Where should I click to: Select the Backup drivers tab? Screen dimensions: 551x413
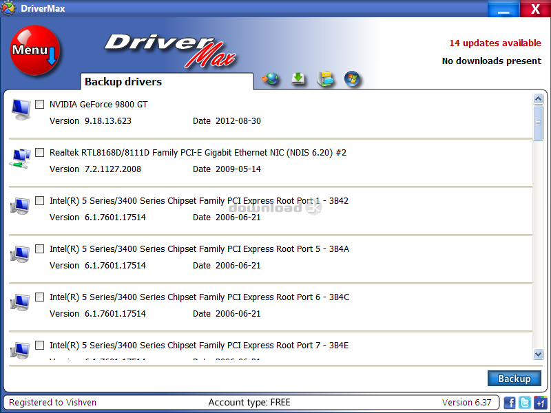point(167,81)
